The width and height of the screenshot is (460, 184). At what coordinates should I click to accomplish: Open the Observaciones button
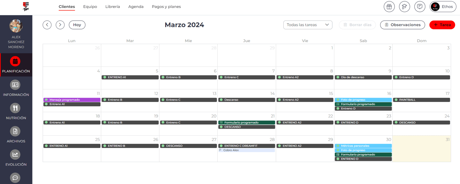point(402,25)
